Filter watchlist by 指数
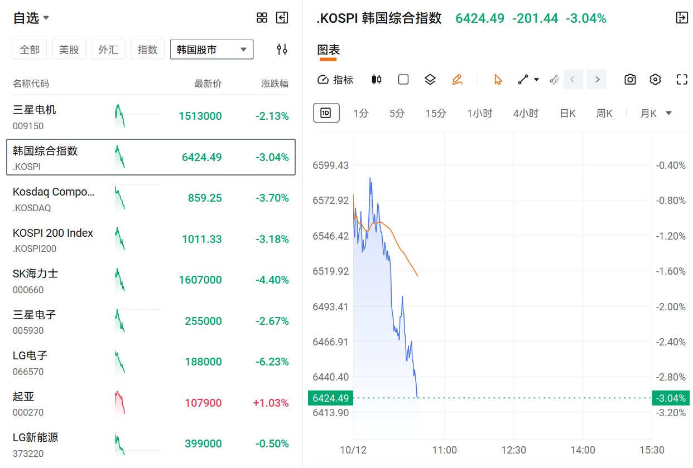 pos(148,50)
